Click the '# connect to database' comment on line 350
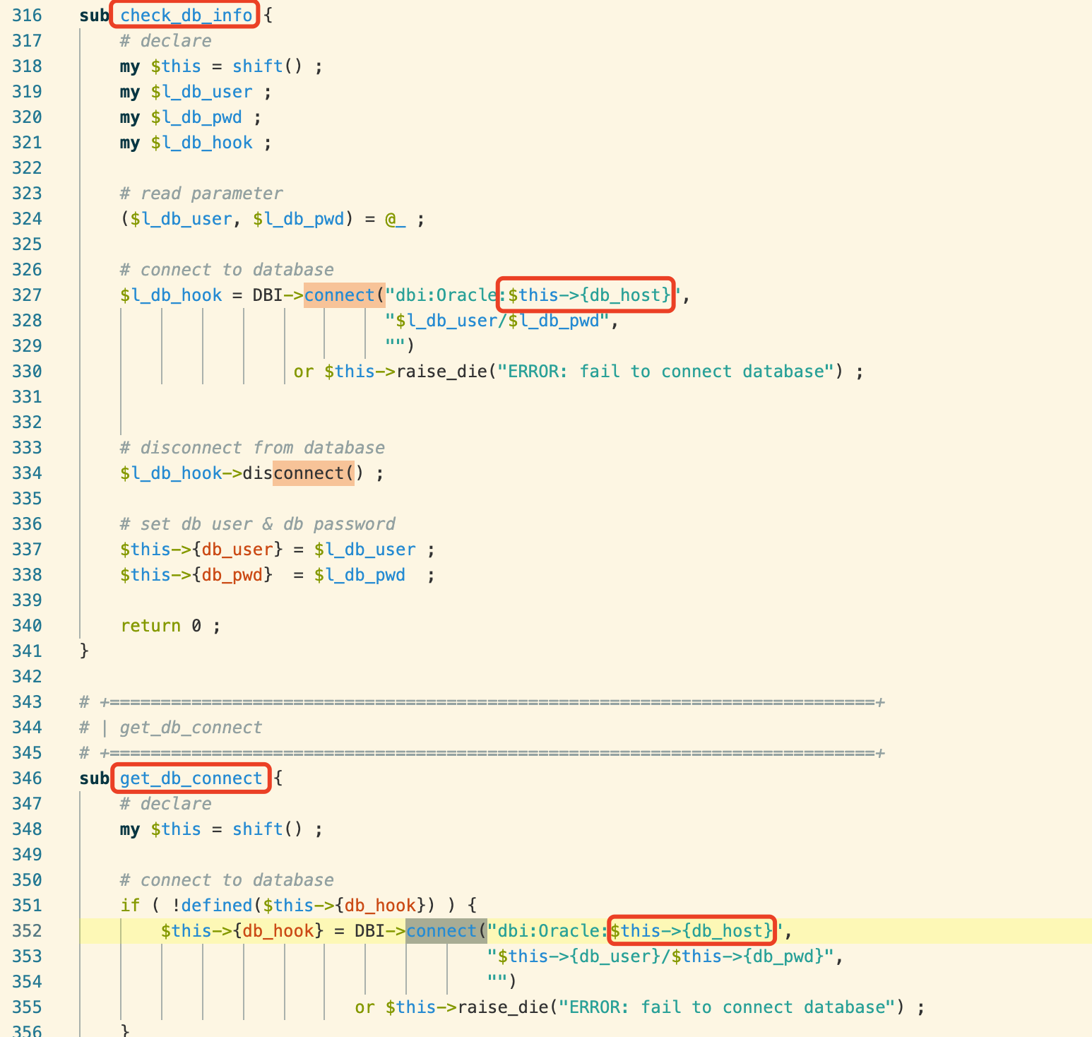Screen dimensions: 1092x1037 tap(227, 880)
